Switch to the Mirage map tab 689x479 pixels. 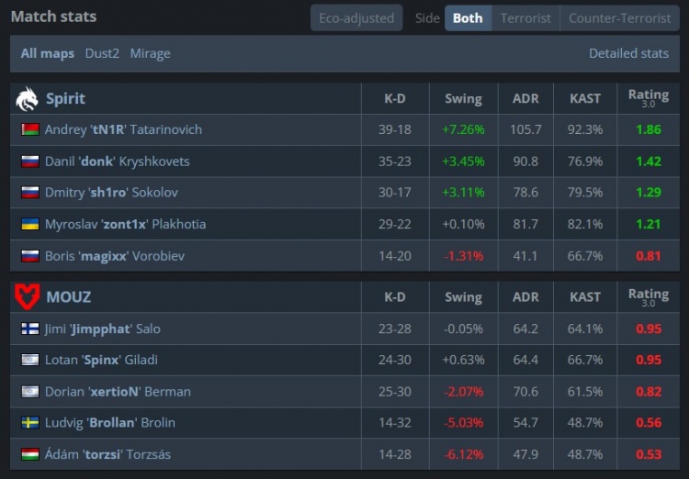(x=150, y=53)
